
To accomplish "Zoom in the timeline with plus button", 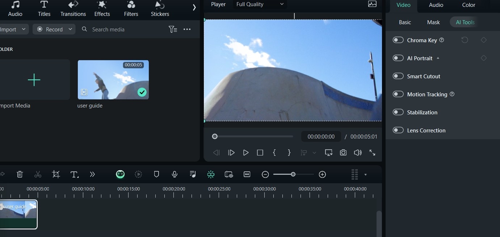I will (x=322, y=175).
